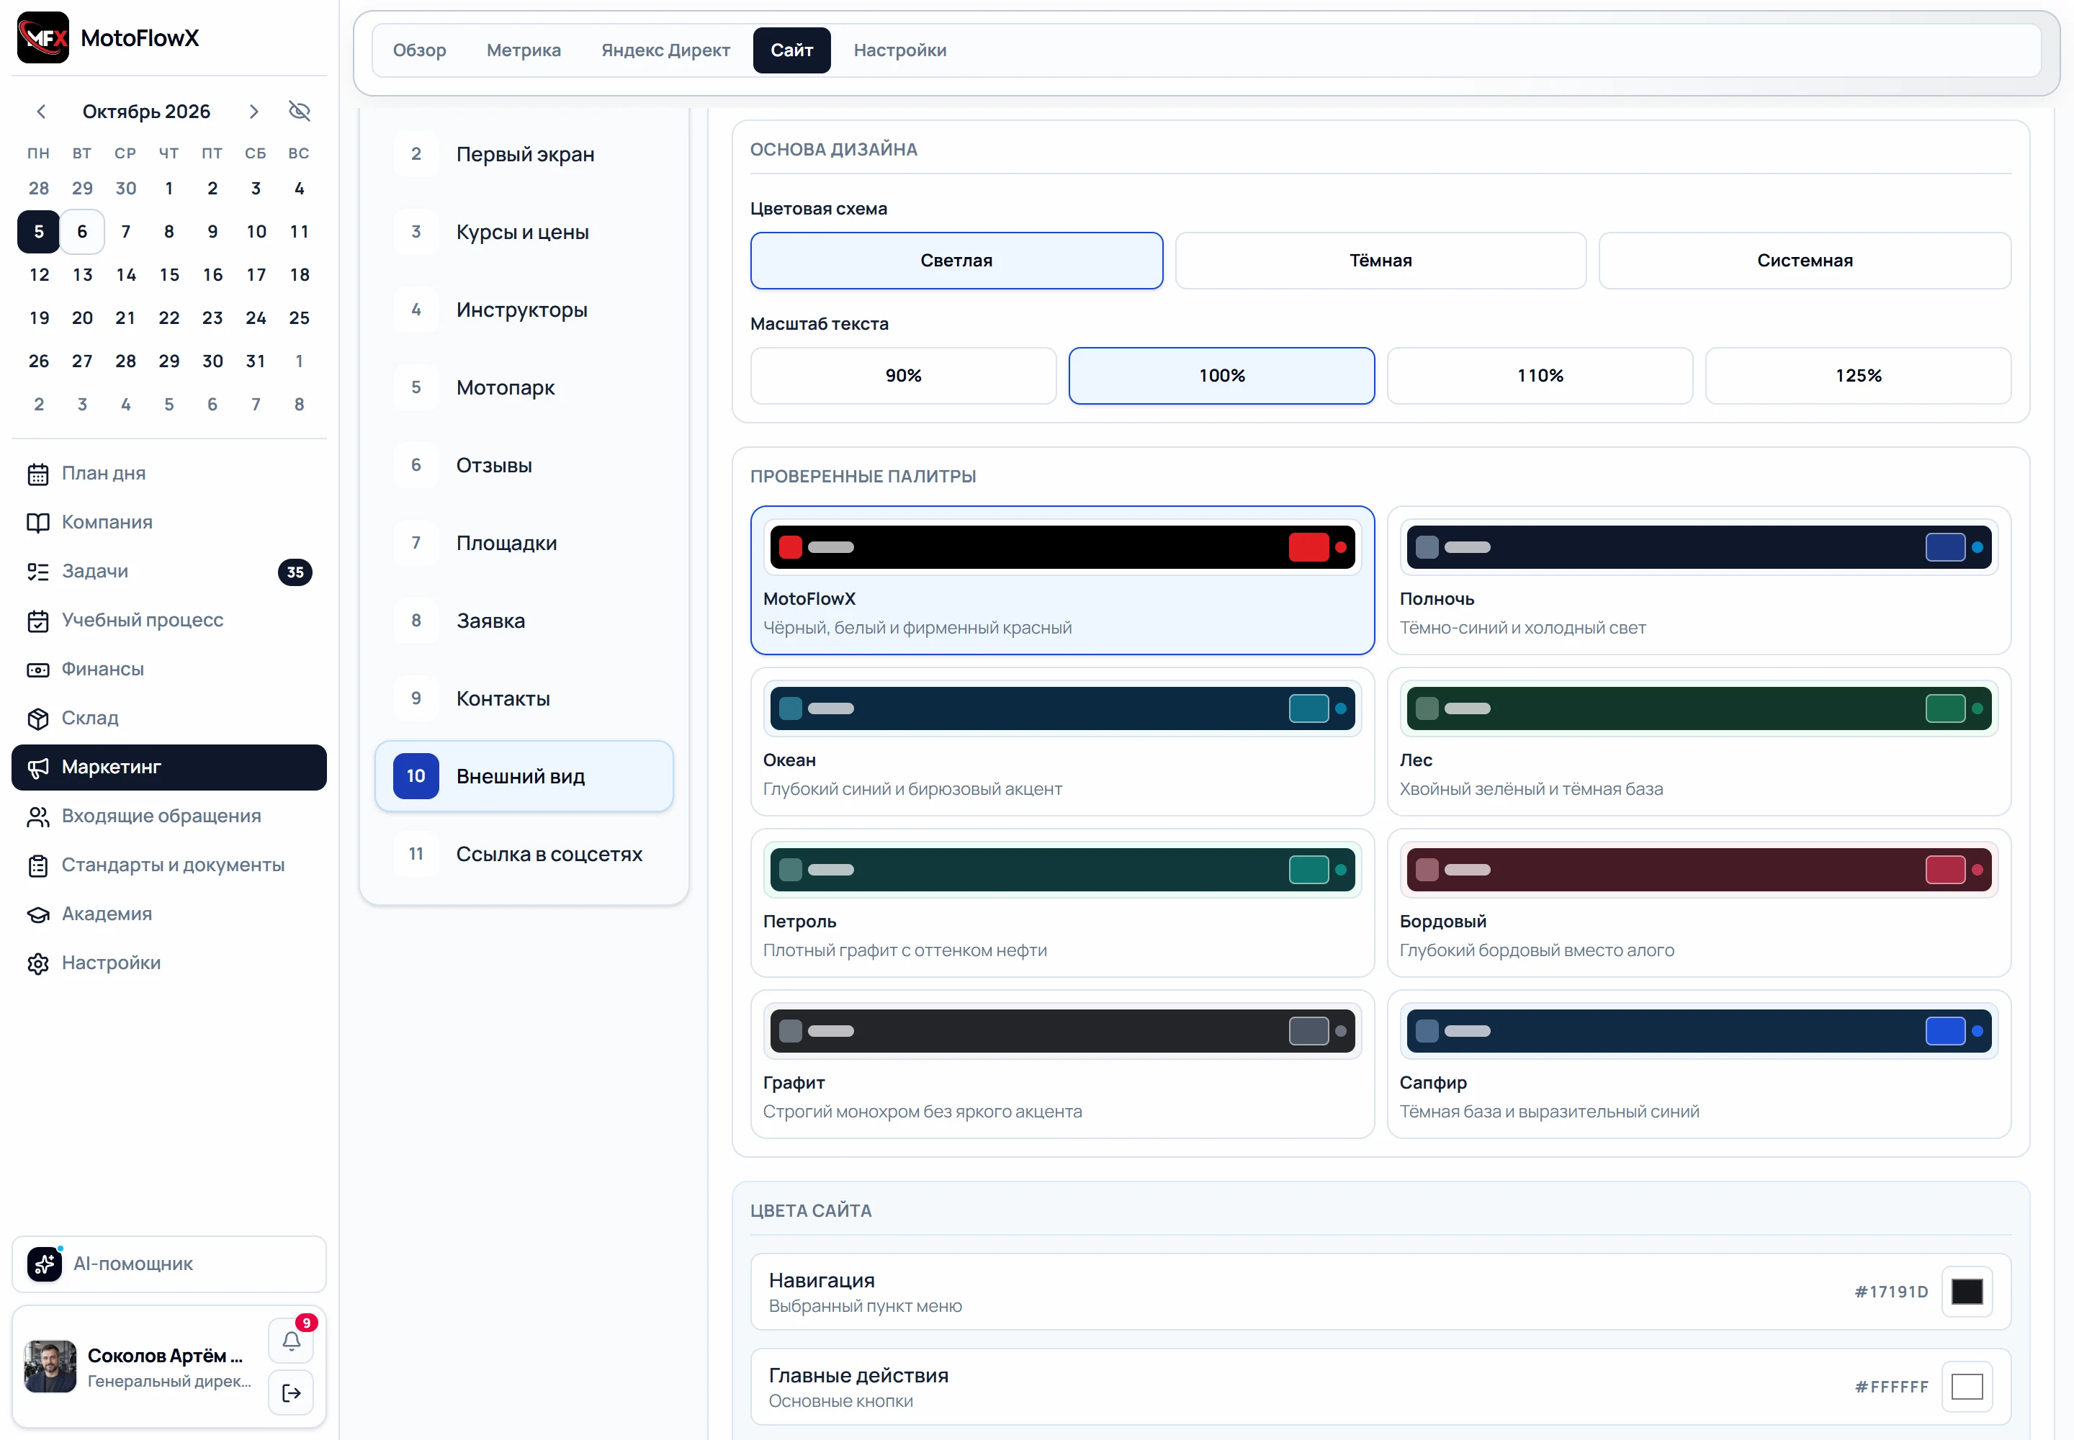
Task: Click the notifications bell icon
Action: [291, 1341]
